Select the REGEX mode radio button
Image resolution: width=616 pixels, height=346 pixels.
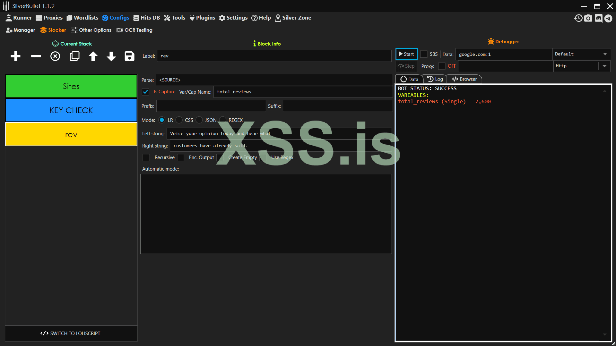[x=223, y=120]
